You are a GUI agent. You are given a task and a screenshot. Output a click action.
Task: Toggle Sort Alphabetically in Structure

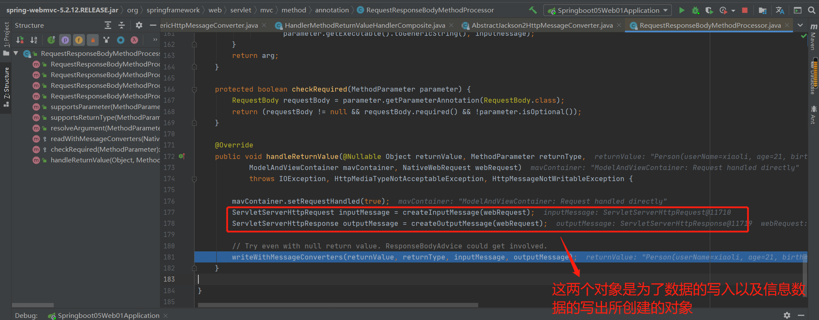34,40
